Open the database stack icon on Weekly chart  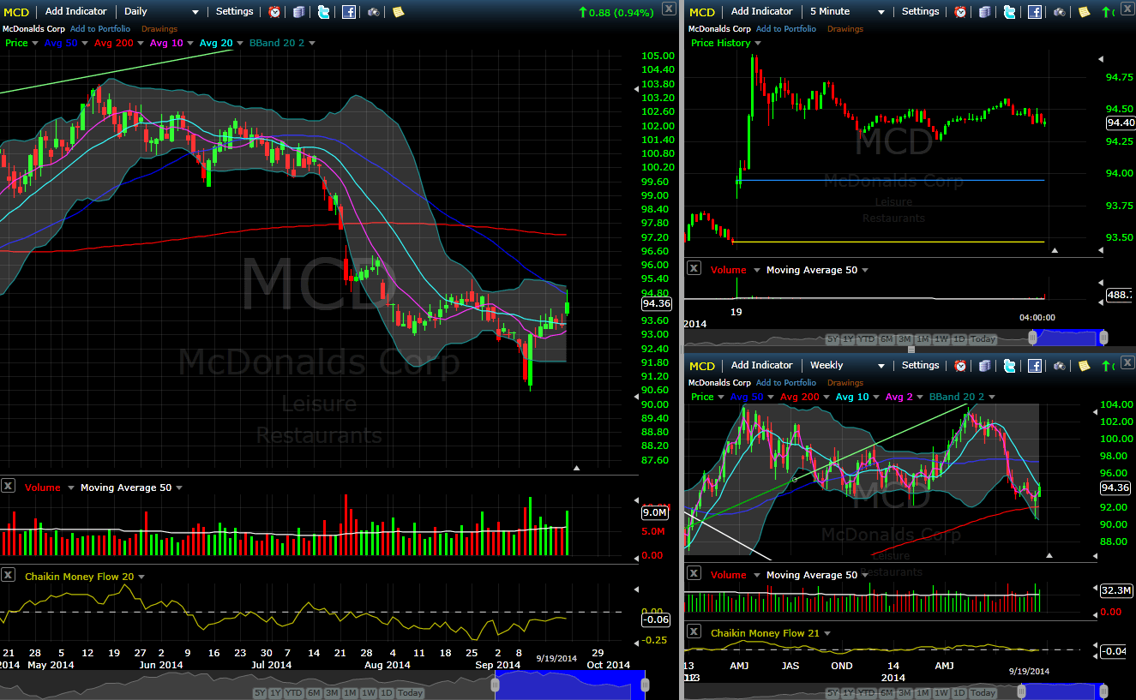click(x=984, y=366)
